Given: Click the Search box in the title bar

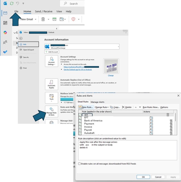Looking at the screenshot, I should pos(74,4).
